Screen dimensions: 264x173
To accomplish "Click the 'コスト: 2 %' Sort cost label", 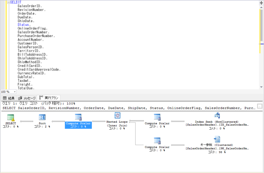I will pyautogui.click(x=42, y=127).
